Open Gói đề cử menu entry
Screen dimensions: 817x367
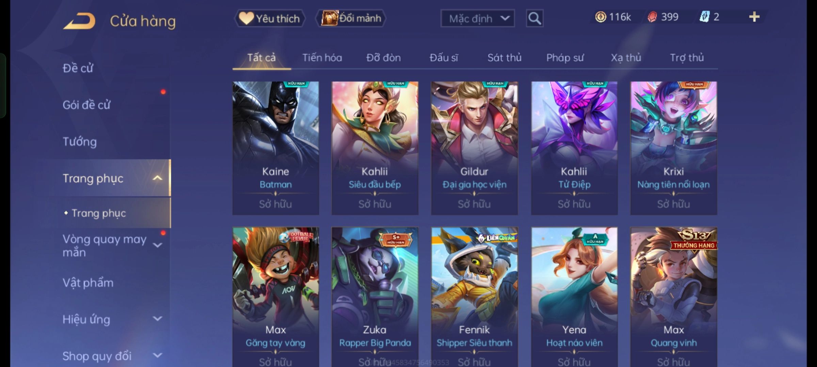pyautogui.click(x=86, y=105)
